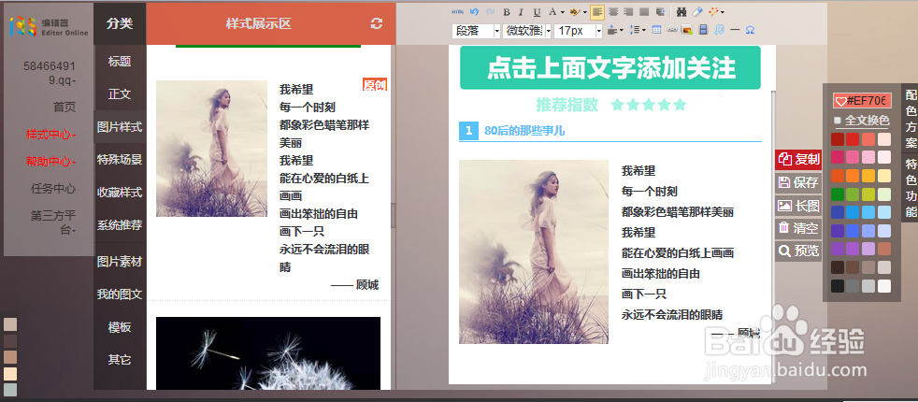The width and height of the screenshot is (918, 402).
Task: Go to the 首页 home link
Action: click(65, 108)
